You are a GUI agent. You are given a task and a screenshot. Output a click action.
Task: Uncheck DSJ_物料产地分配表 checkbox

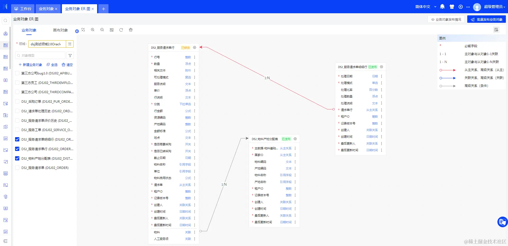click(17, 158)
